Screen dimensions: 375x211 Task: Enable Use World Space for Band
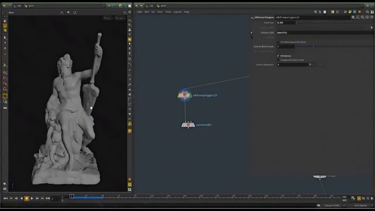click(x=278, y=42)
